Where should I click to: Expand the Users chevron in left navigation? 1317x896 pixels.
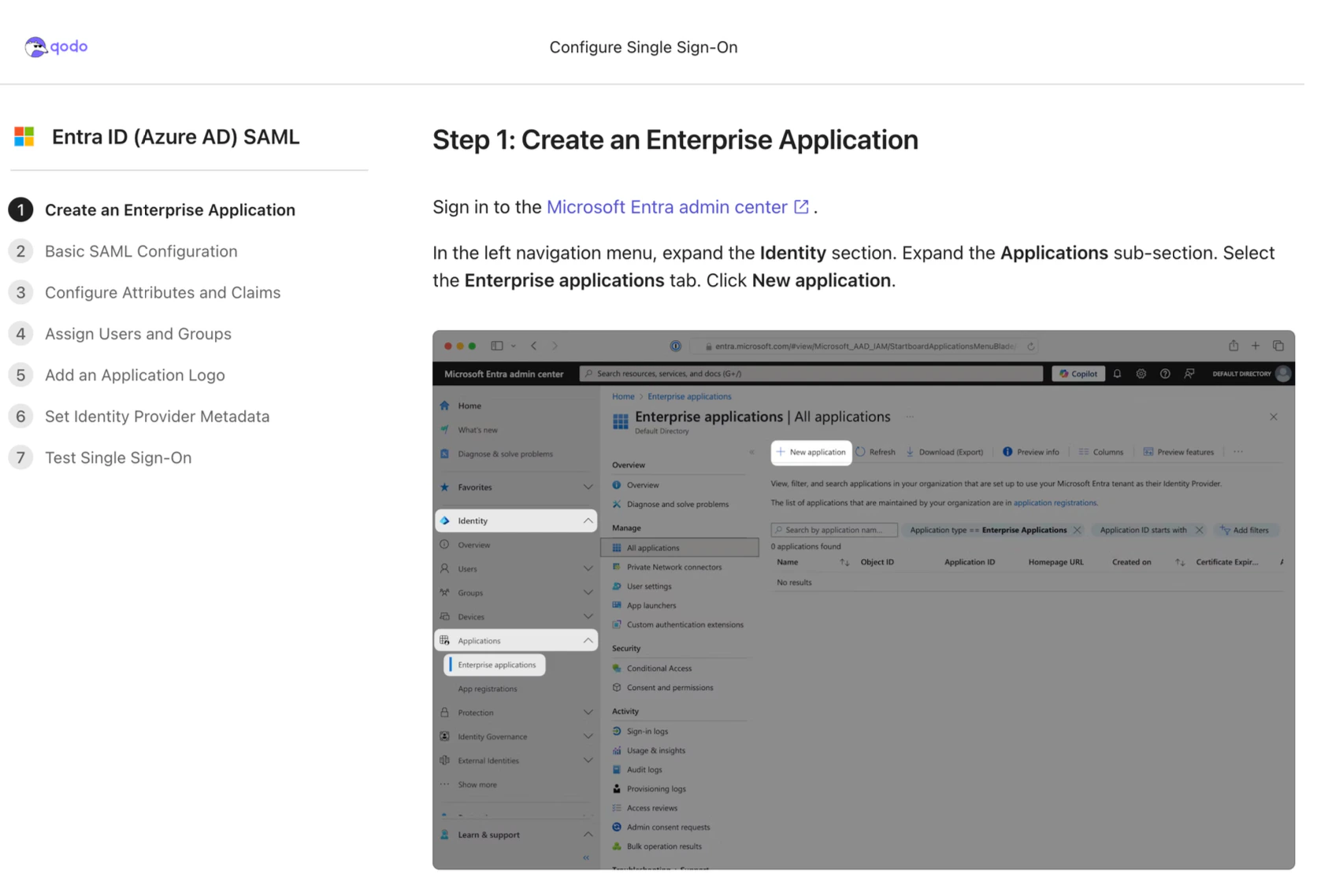(588, 569)
